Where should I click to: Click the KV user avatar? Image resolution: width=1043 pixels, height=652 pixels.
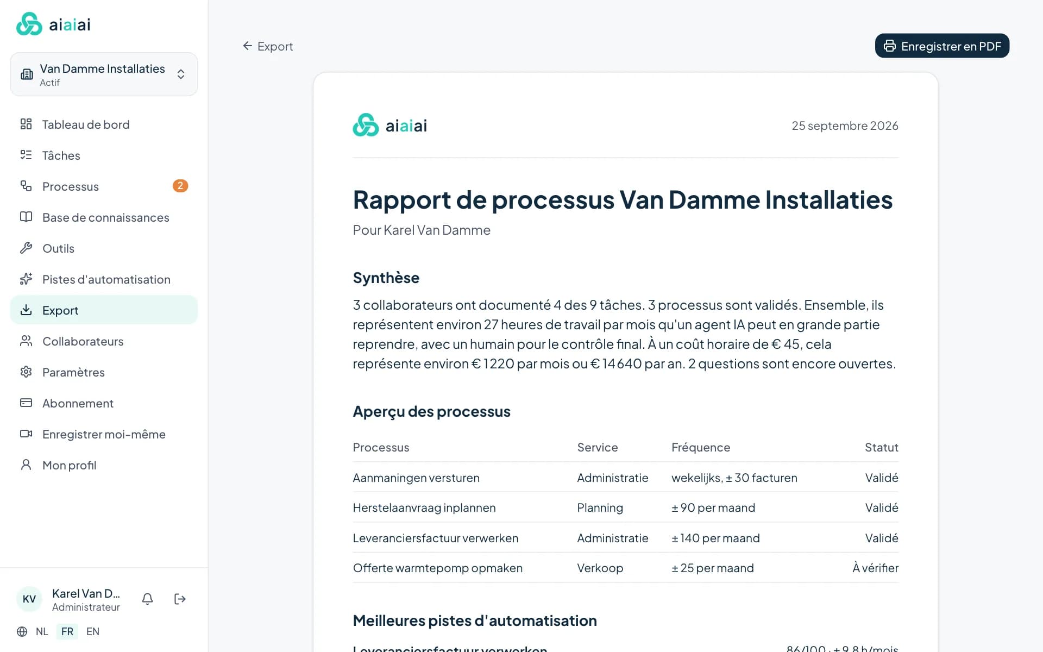click(x=29, y=599)
